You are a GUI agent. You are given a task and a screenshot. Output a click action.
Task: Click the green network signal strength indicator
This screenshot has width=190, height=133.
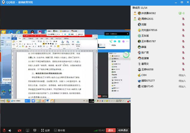[x=95, y=130]
